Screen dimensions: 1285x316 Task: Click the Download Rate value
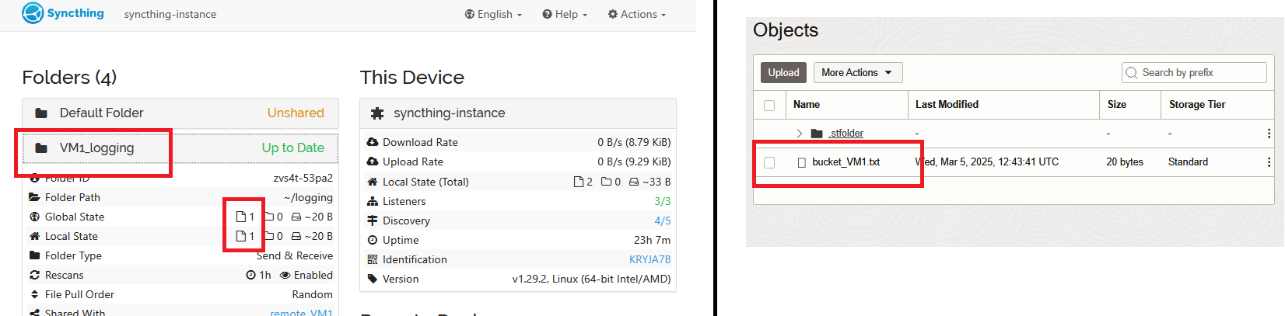[x=634, y=142]
